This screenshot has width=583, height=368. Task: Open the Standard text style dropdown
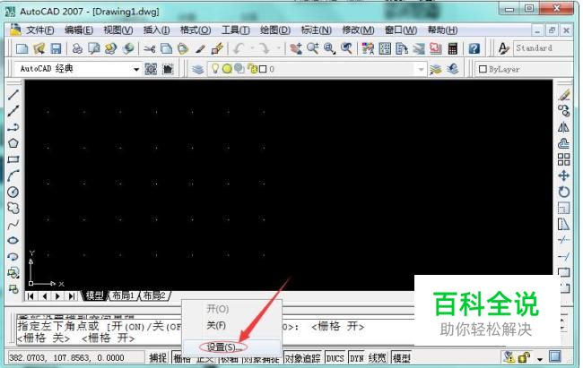pos(543,48)
